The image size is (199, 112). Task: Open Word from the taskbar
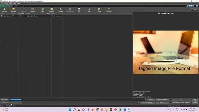(x=125, y=110)
